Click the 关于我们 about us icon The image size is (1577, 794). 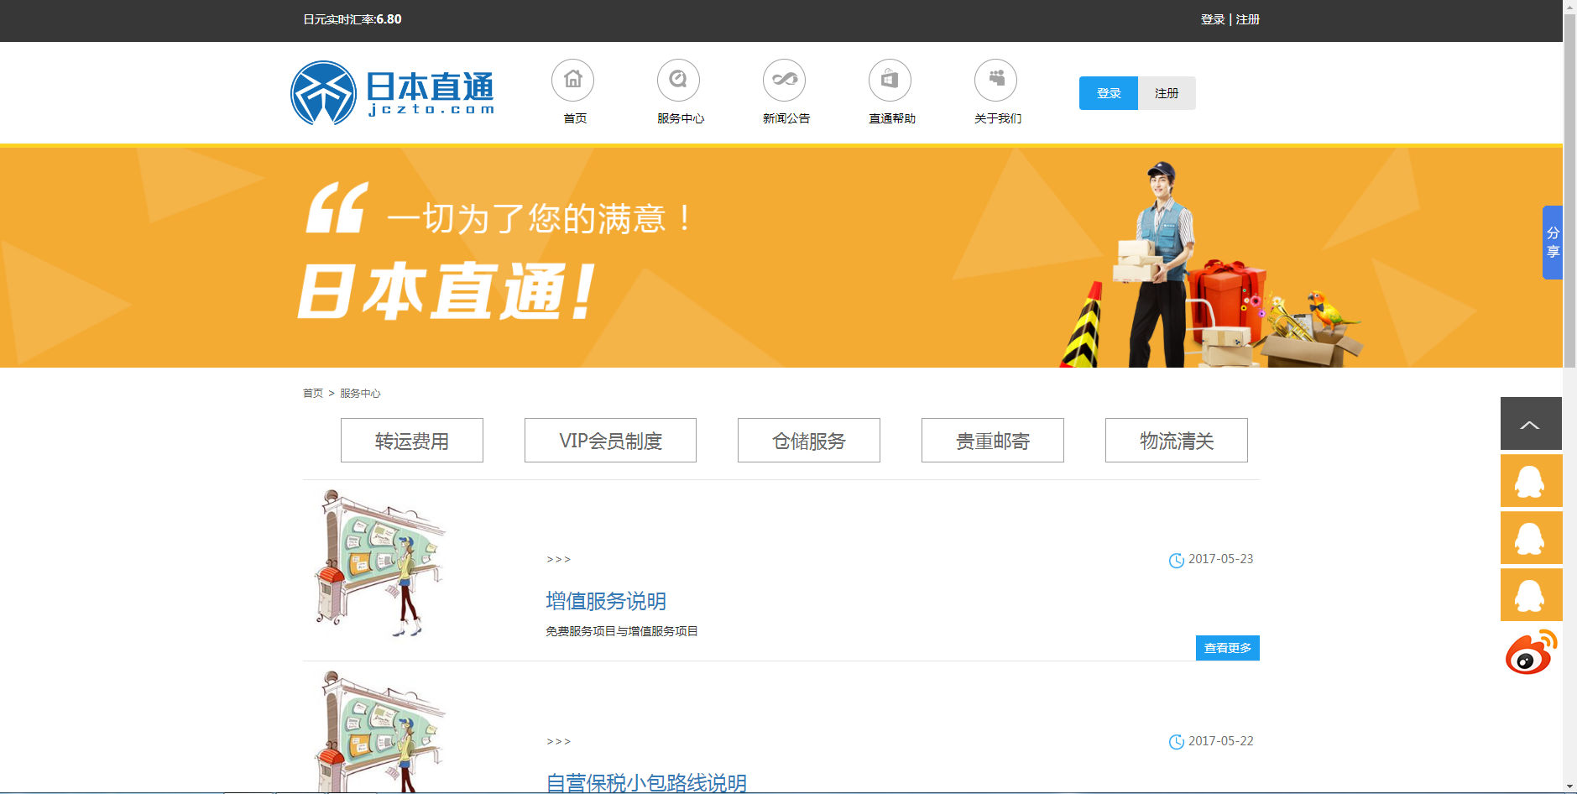[x=995, y=81]
